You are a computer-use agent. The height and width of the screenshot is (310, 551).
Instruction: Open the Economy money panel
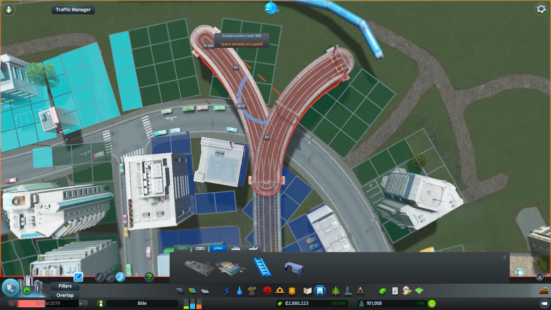(383, 291)
